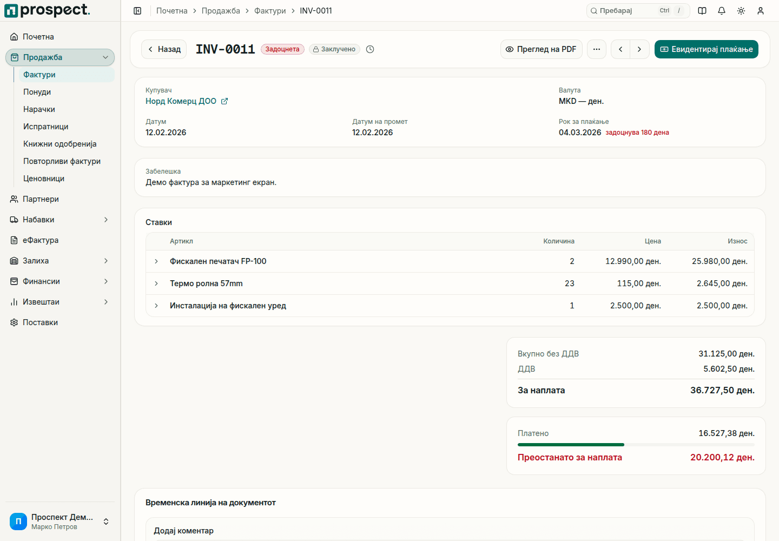779x541 pixels.
Task: Open Книжни одобренија in the sidebar
Action: pos(67,144)
